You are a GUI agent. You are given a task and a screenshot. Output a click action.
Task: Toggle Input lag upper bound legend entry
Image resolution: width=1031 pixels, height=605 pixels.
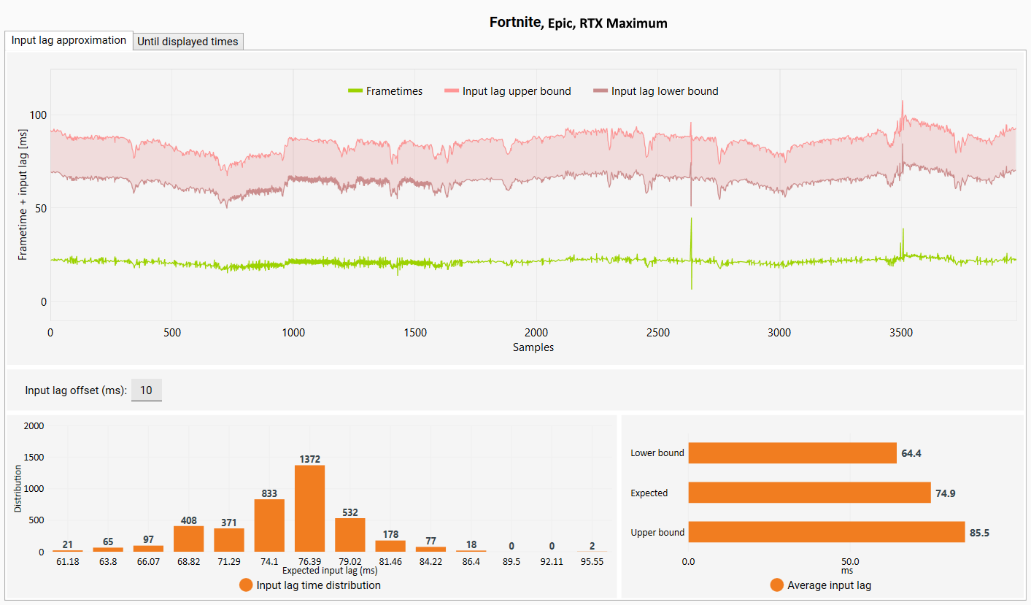click(508, 91)
